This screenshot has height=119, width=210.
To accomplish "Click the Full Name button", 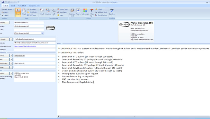I will coord(5,23).
